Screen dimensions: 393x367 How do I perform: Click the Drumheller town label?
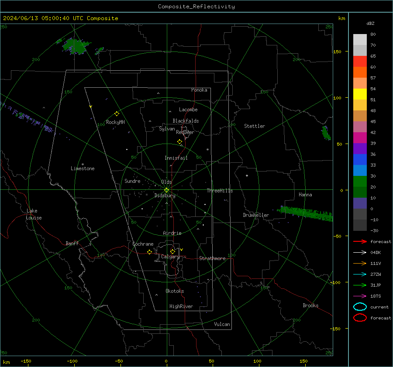pos(256,215)
